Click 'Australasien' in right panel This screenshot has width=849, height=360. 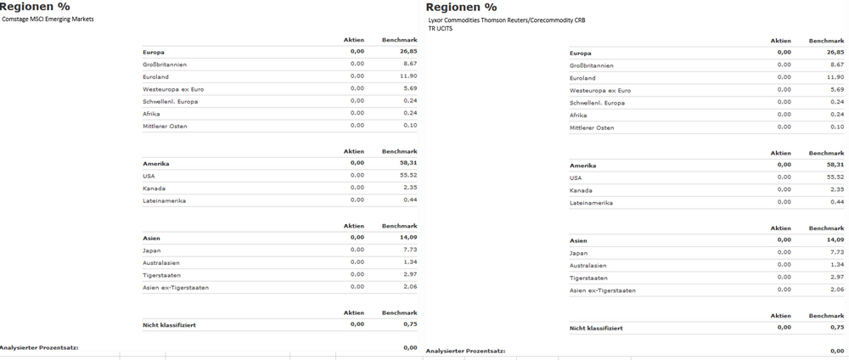coord(588,266)
